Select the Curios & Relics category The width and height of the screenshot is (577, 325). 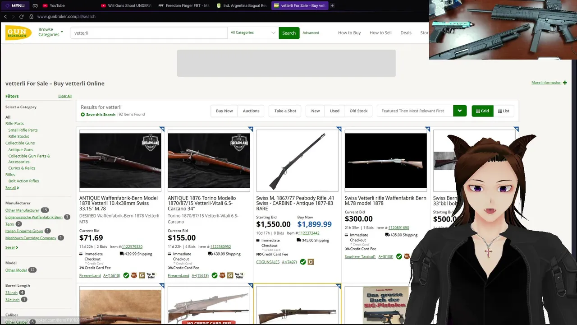[x=22, y=168]
